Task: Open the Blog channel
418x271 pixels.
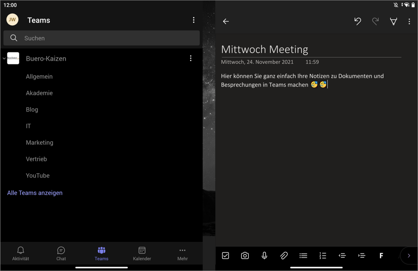Action: (32, 110)
